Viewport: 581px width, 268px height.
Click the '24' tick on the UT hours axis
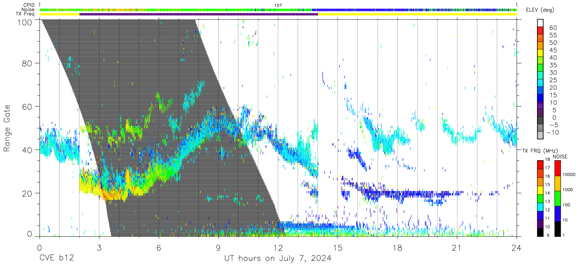(517, 247)
